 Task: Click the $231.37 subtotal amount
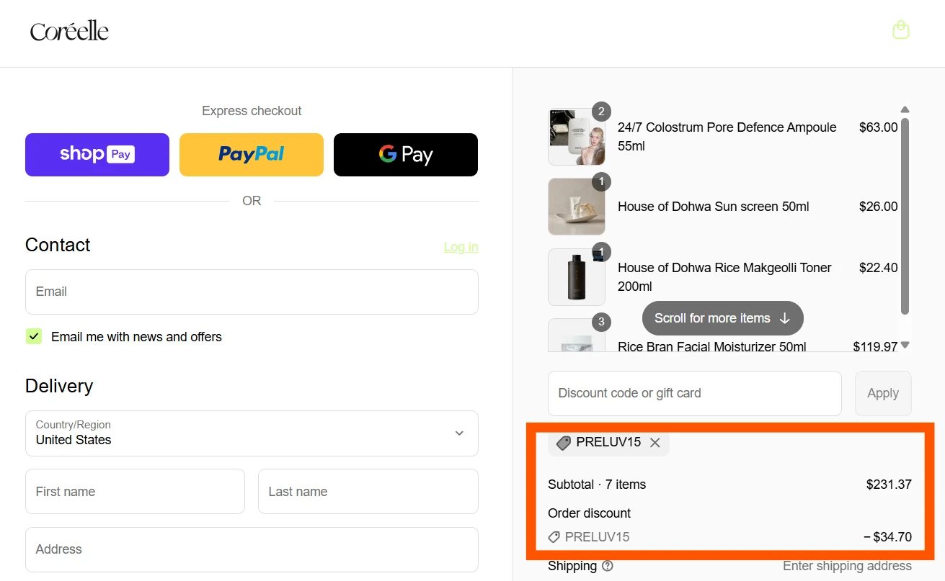click(x=889, y=485)
